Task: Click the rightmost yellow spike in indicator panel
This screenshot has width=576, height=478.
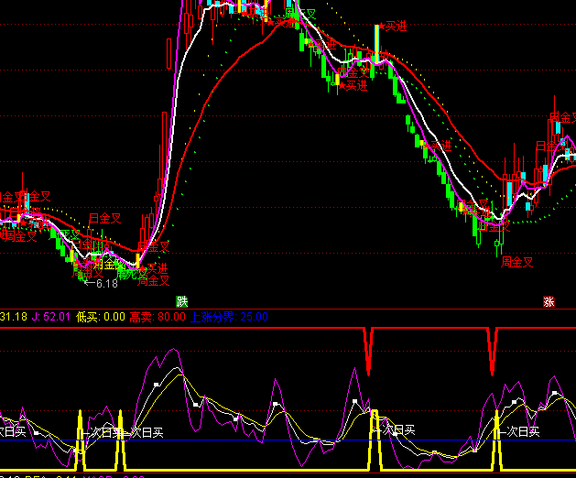Action: [x=497, y=441]
